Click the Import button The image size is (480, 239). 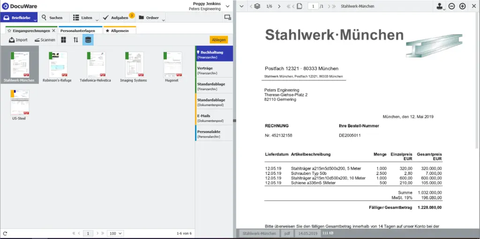click(18, 40)
